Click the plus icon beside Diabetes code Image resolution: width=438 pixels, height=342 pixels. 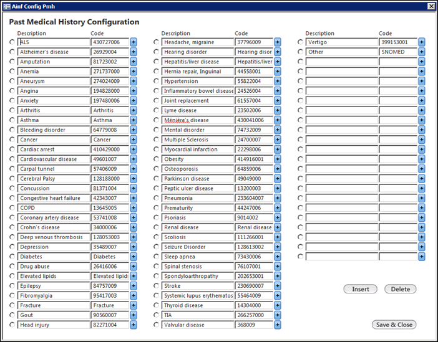134,257
